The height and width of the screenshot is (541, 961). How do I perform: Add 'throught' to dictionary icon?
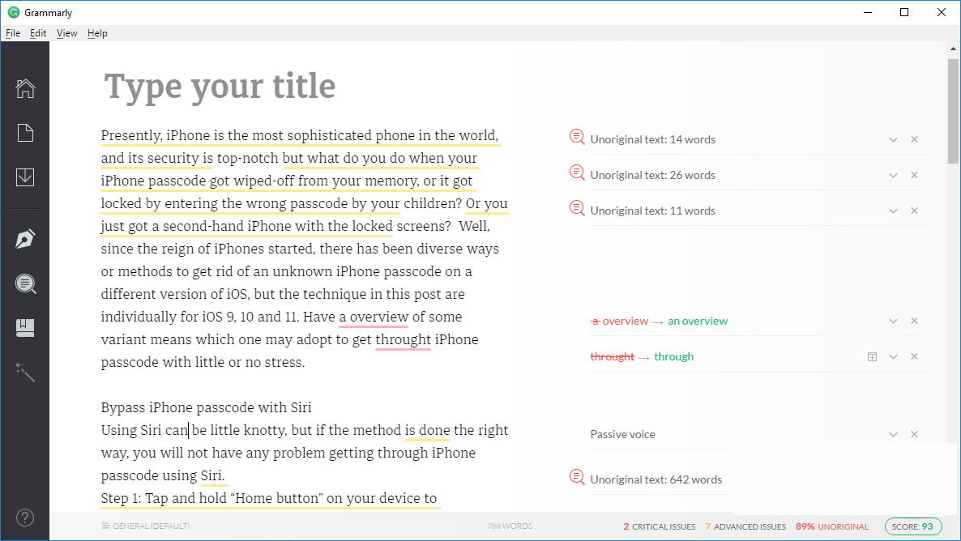872,356
